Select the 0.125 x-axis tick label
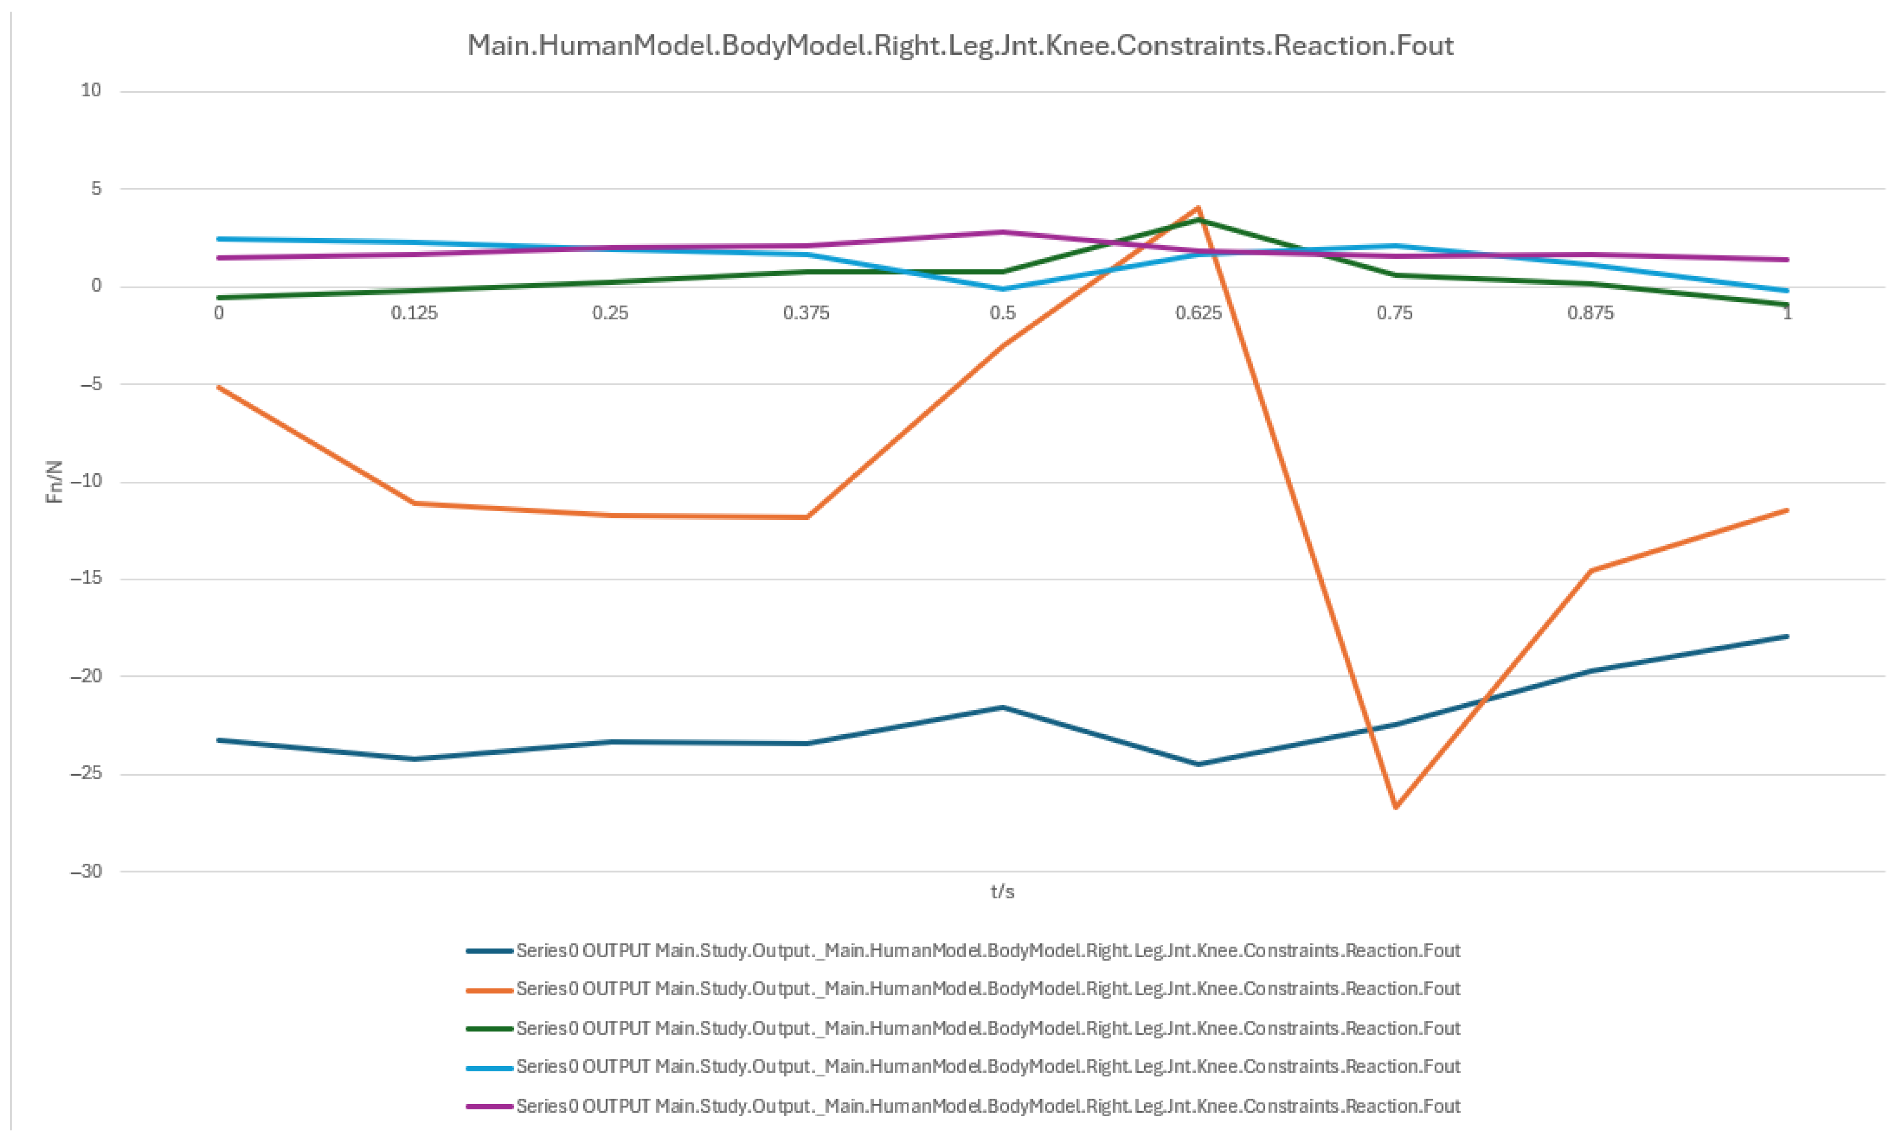 coord(415,313)
